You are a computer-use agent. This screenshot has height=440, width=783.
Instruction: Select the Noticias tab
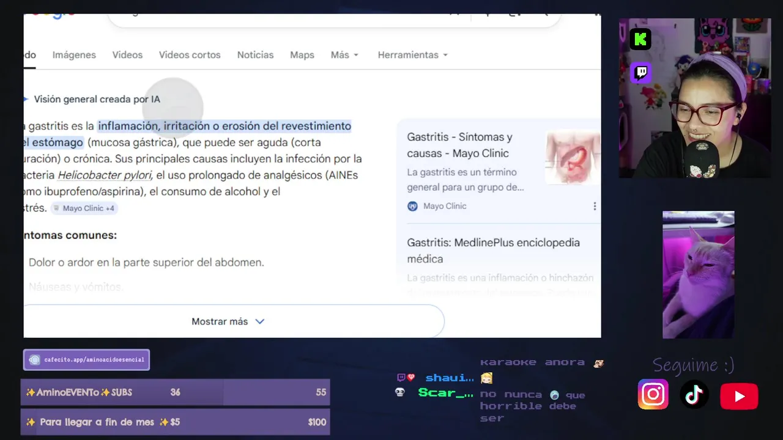point(255,55)
